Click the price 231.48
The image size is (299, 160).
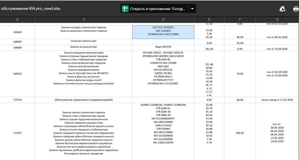209,64
